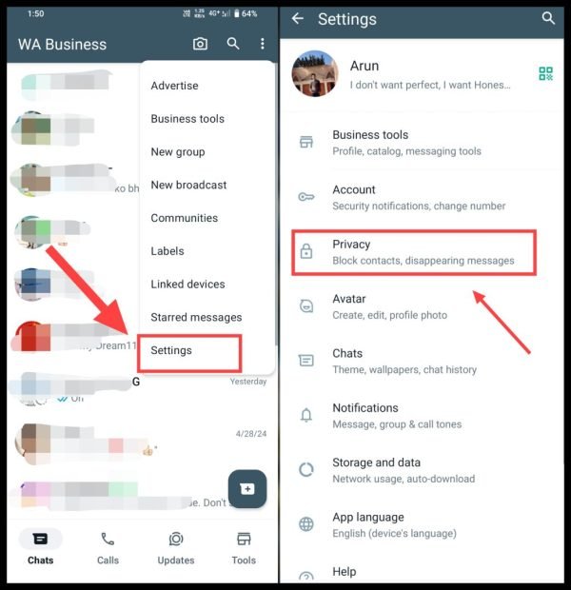
Task: Click the Privacy lock icon
Action: (x=306, y=251)
